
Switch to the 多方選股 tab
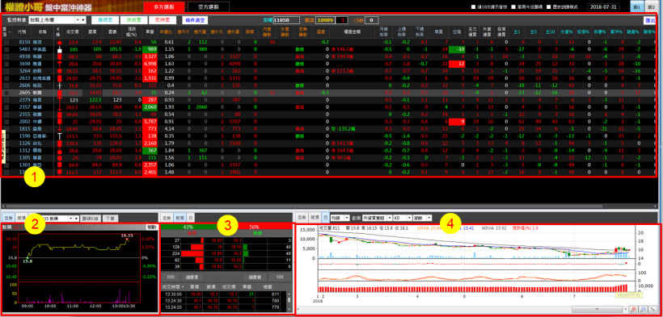point(164,6)
